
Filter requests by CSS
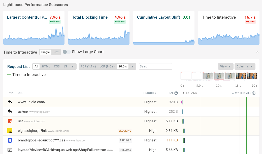pyautogui.click(x=57, y=66)
